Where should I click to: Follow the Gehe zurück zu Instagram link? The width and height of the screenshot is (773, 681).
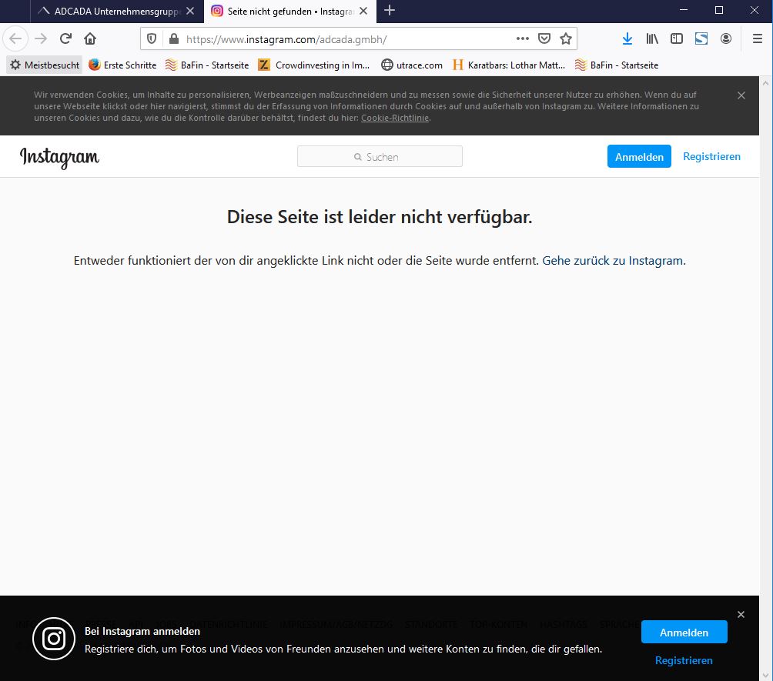point(613,261)
